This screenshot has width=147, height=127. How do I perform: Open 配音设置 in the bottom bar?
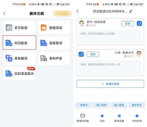(x=119, y=118)
